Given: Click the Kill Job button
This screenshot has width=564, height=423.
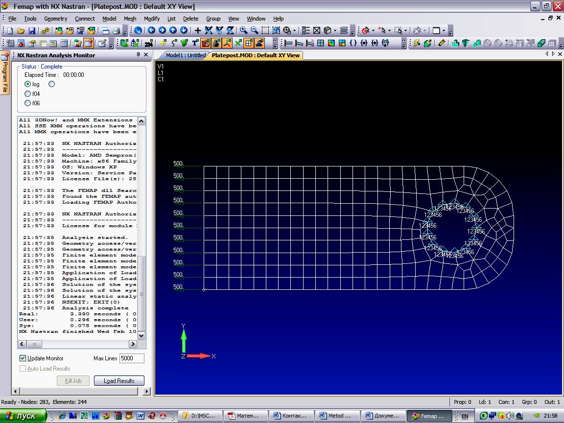Looking at the screenshot, I should pos(73,380).
